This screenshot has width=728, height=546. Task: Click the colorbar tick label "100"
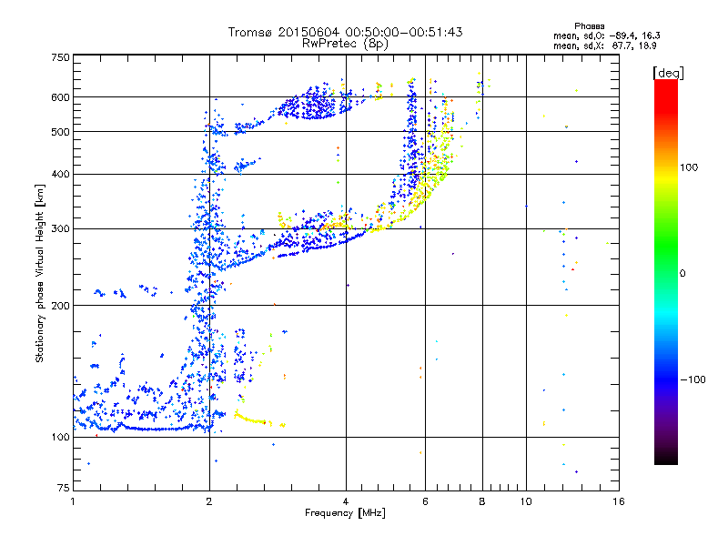point(689,167)
